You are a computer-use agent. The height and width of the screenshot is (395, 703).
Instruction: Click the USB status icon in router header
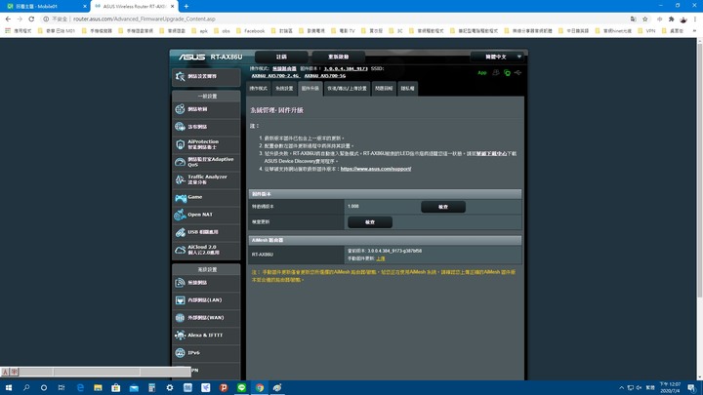click(x=517, y=72)
